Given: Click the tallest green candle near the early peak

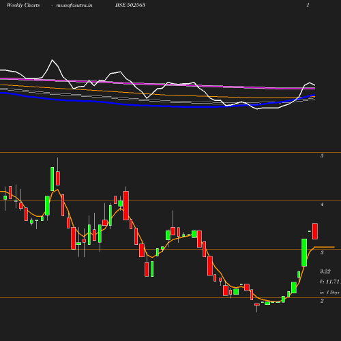Looking at the screenshot, I should point(53,179).
